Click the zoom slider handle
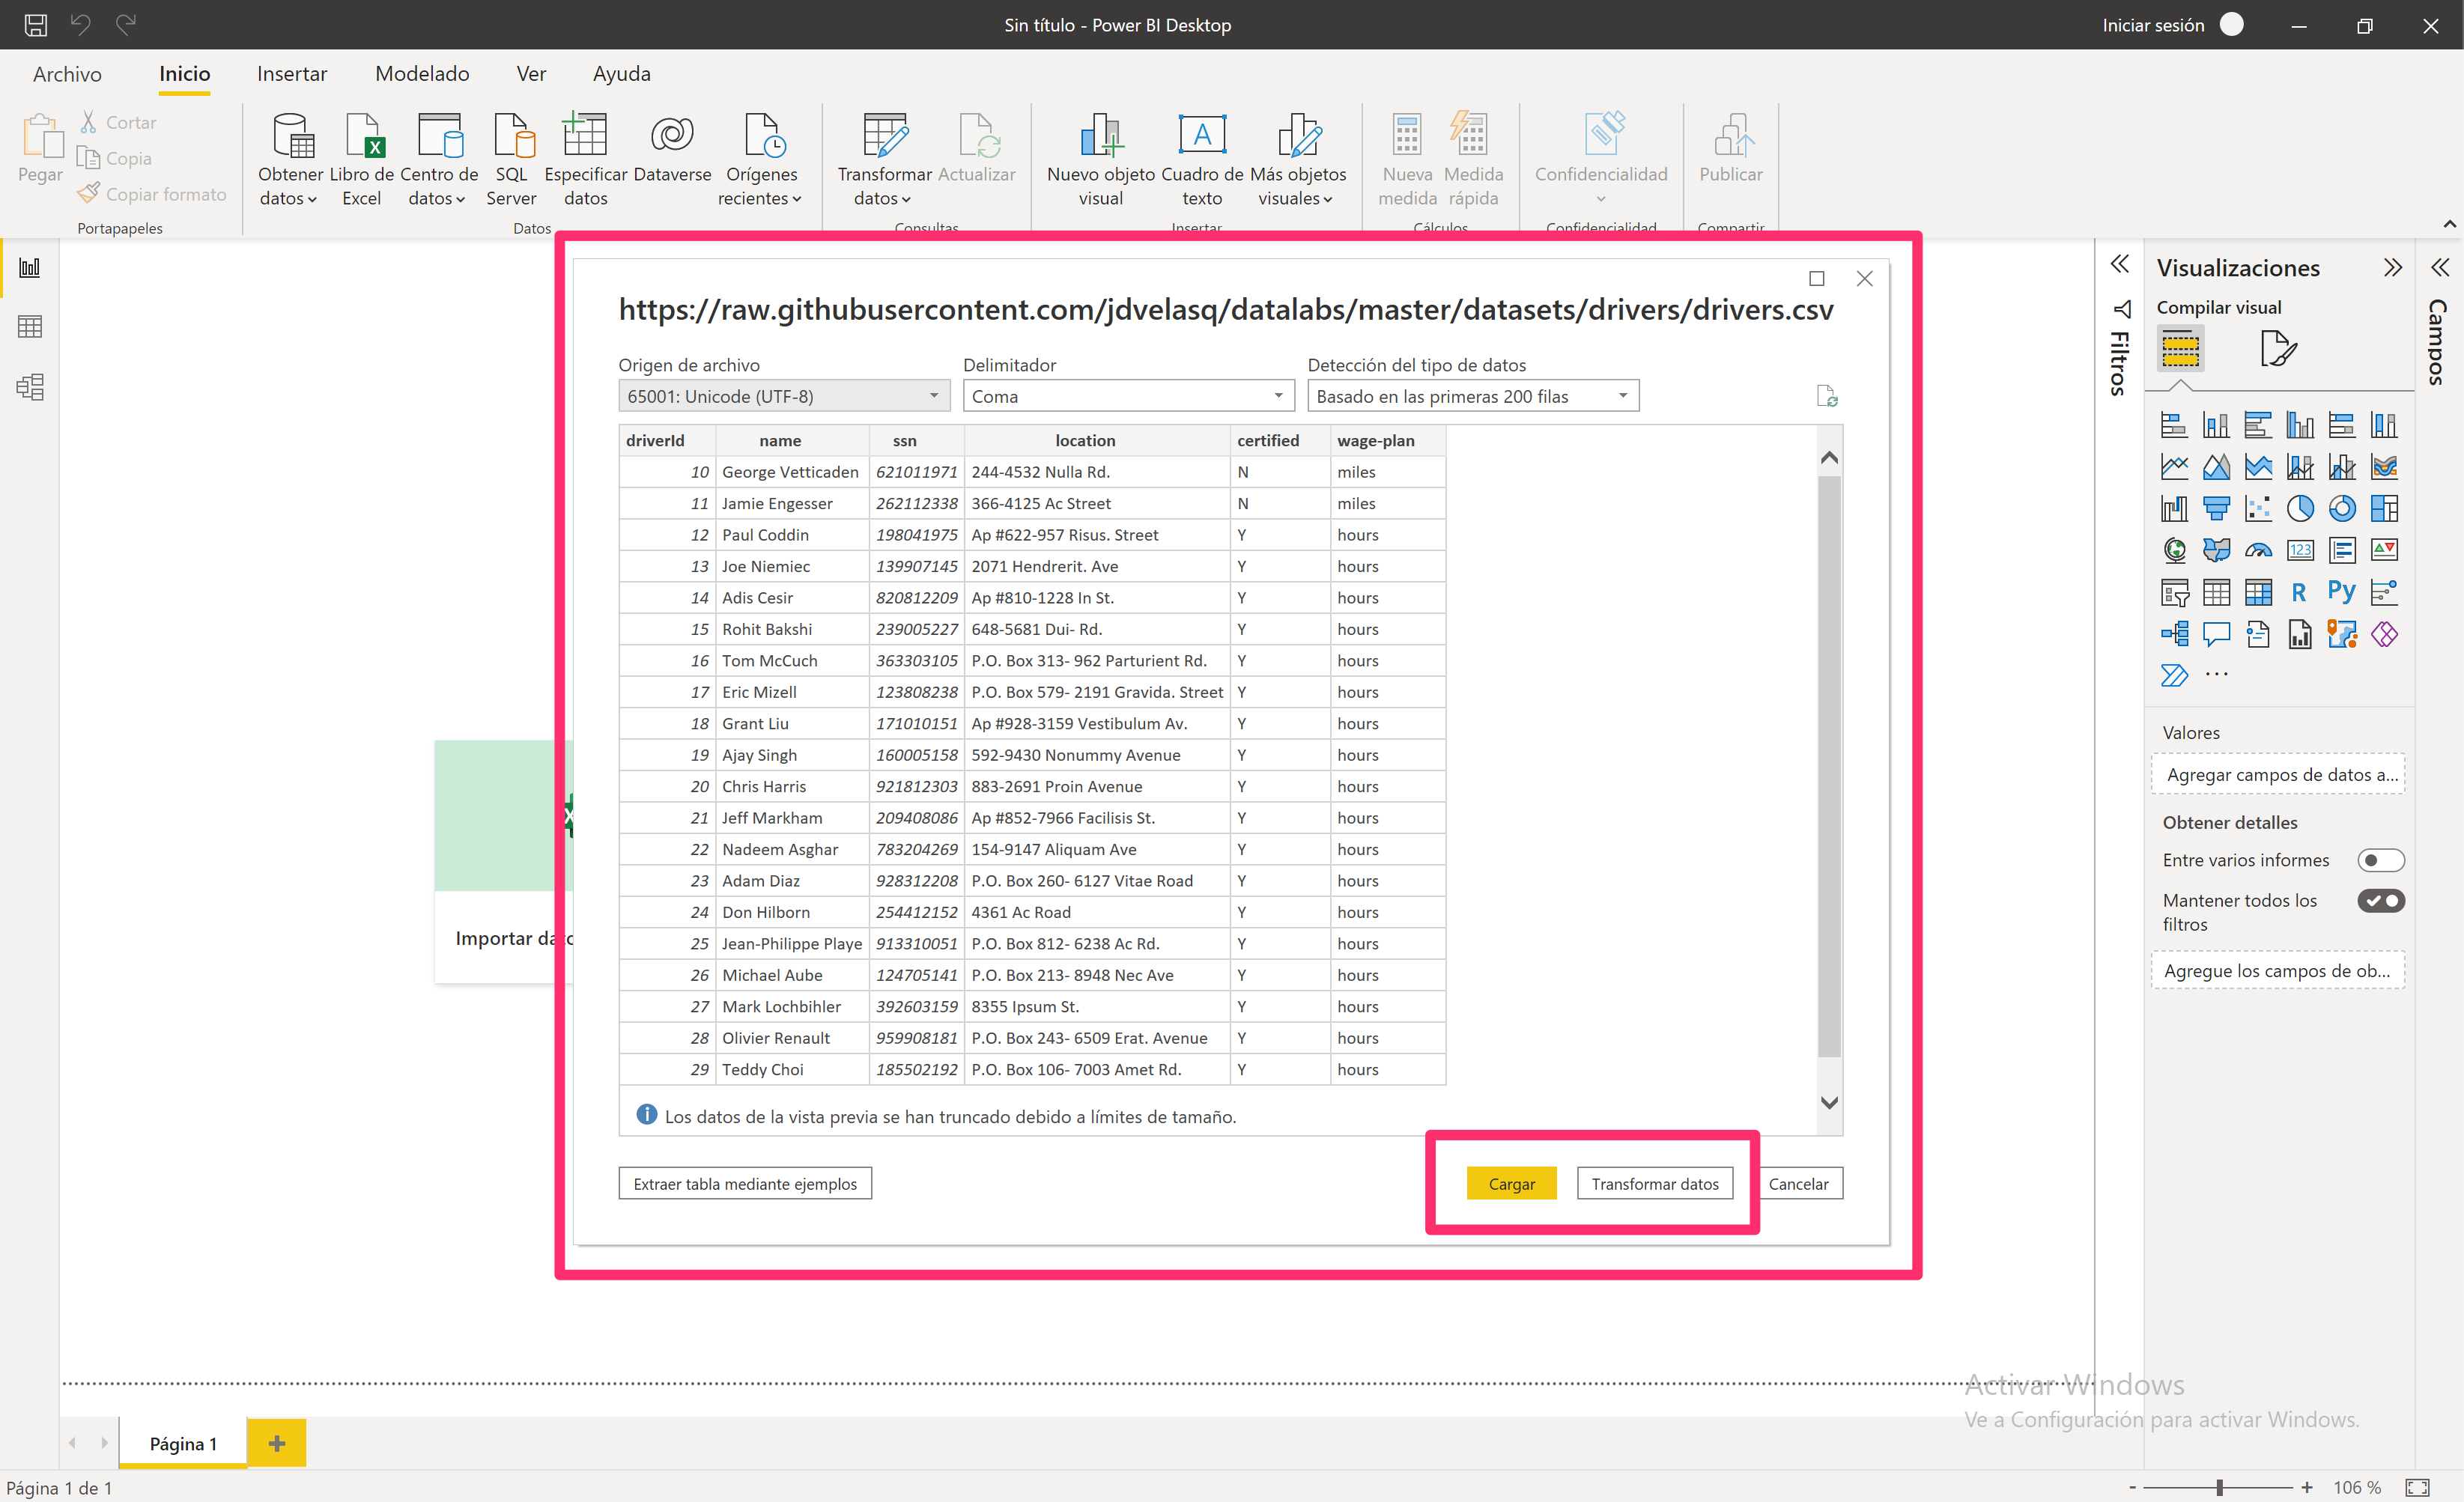2464x1502 pixels. point(2219,1488)
